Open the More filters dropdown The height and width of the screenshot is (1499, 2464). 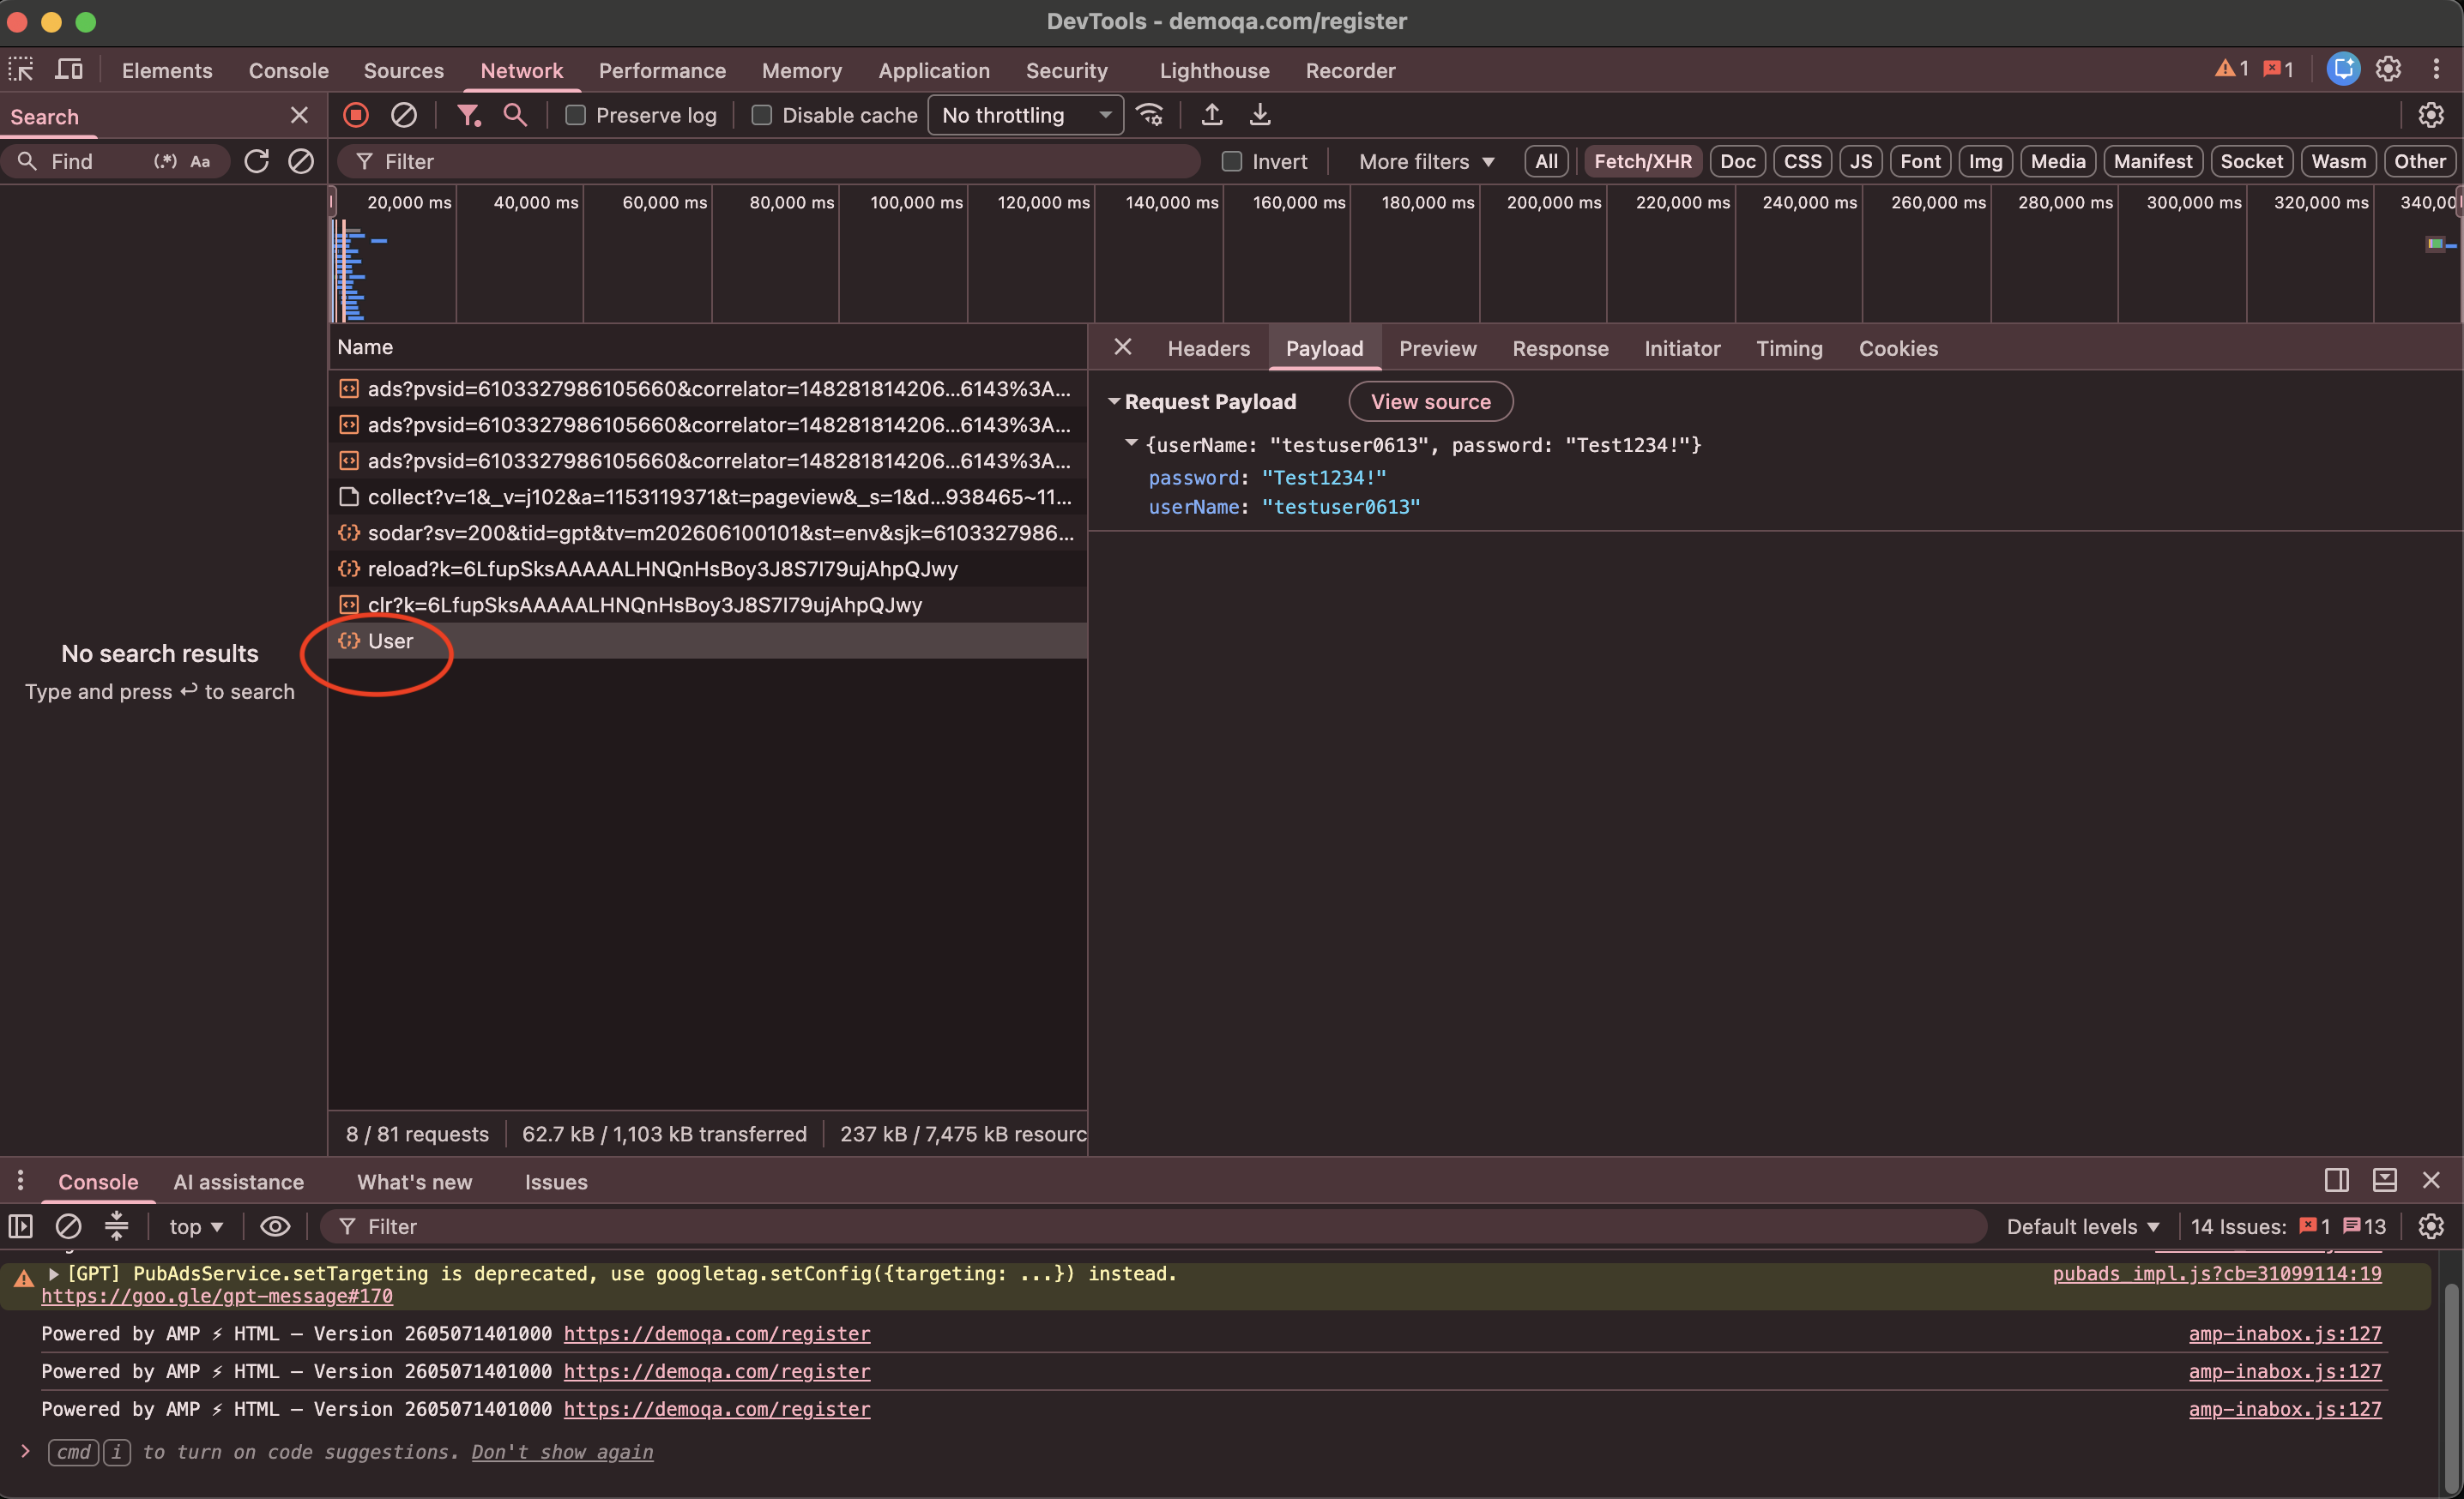[x=1426, y=161]
